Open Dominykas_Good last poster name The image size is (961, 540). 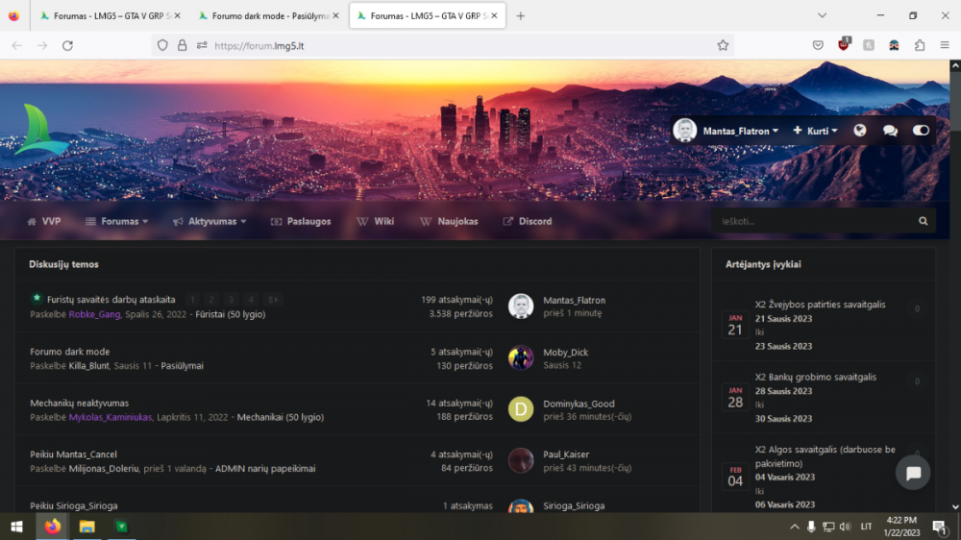pos(579,404)
